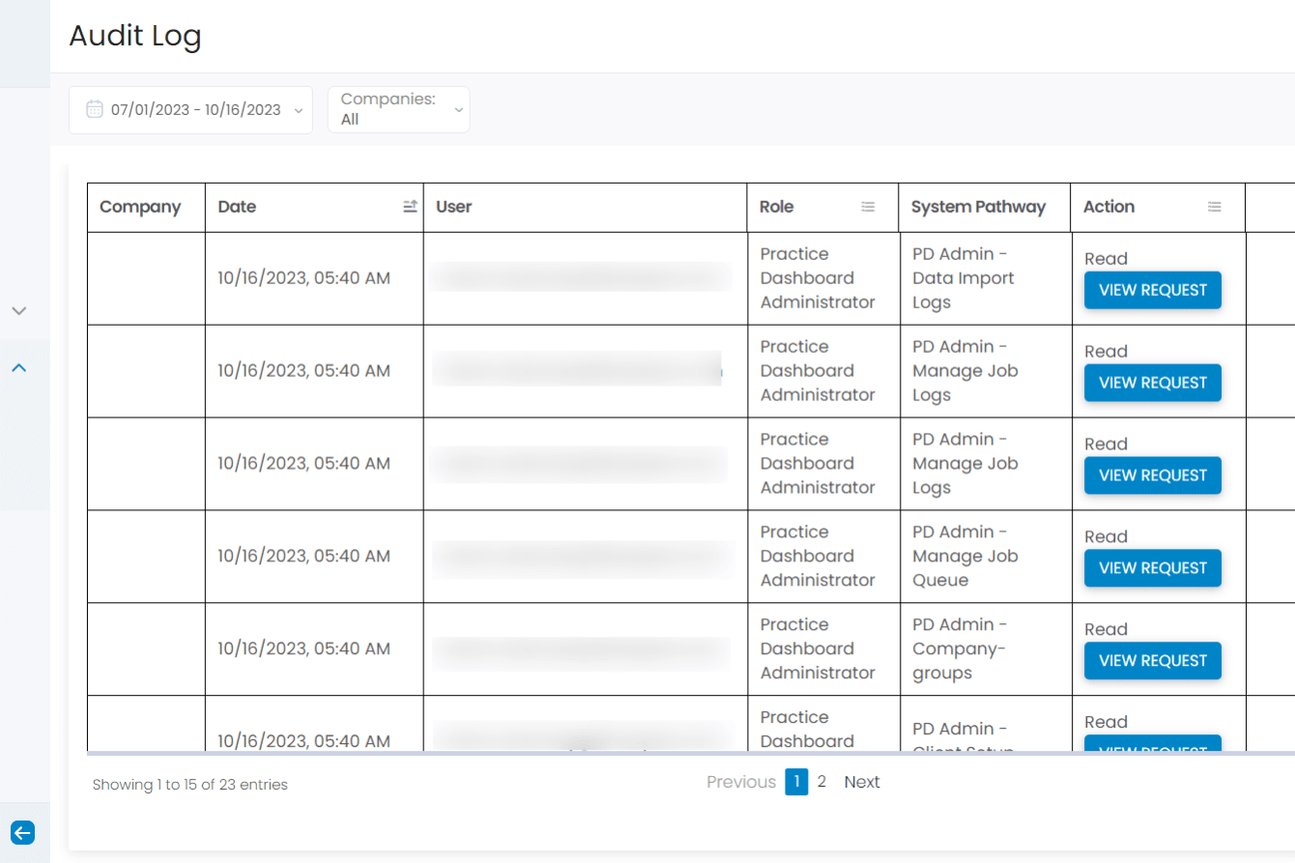Click the horizontal scrollbar under the table
Viewport: 1295px width, 863px height.
690,752
